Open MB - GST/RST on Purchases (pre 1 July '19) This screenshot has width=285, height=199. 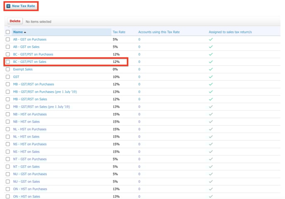point(45,92)
